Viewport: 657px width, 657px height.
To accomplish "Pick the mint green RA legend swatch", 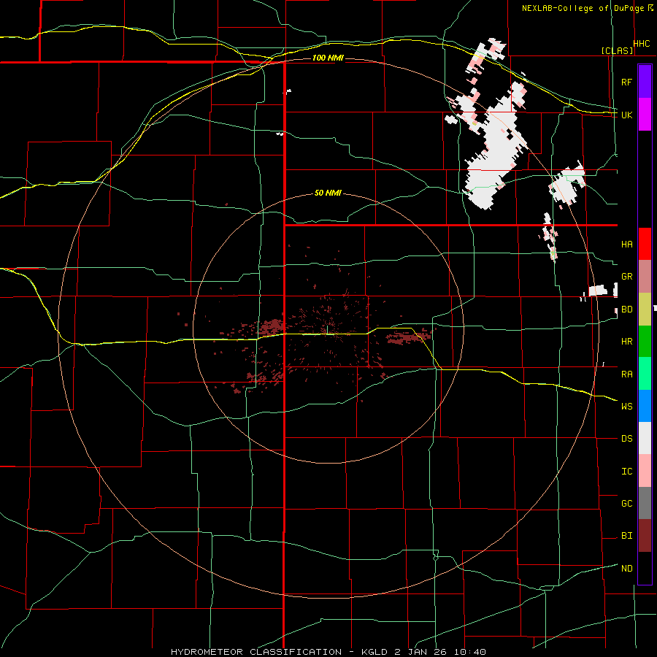I will pyautogui.click(x=645, y=374).
